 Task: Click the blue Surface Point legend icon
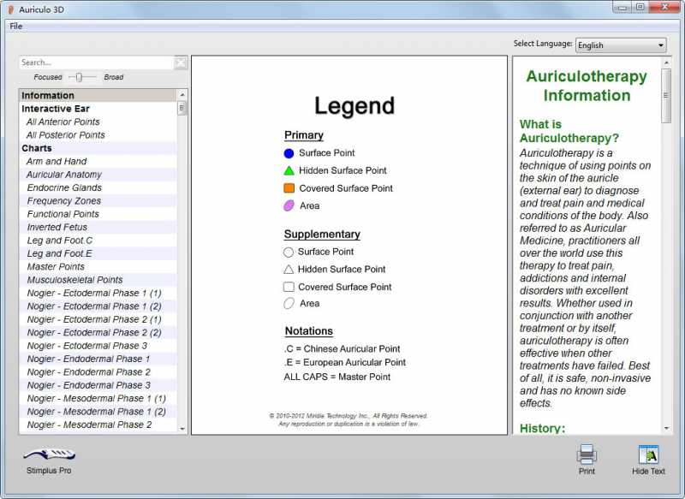(289, 153)
